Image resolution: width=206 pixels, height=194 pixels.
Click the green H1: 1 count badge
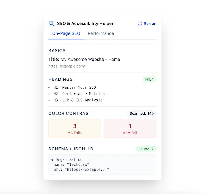(x=150, y=79)
